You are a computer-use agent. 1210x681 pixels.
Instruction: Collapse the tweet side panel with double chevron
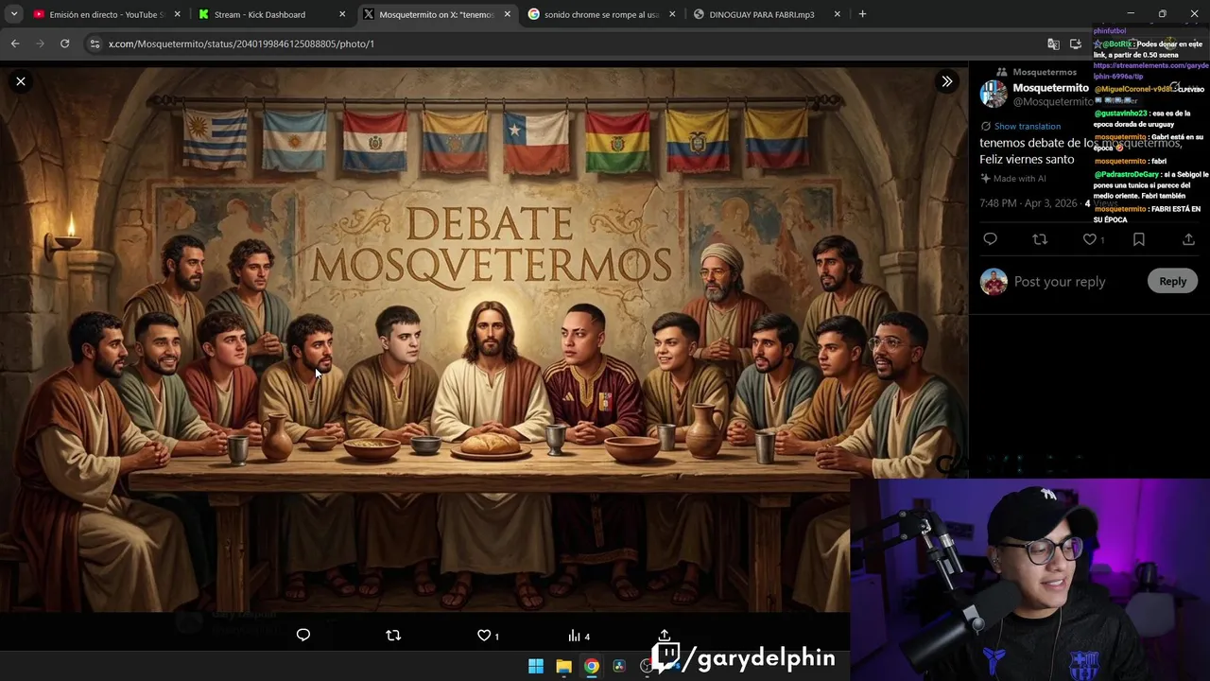point(946,81)
